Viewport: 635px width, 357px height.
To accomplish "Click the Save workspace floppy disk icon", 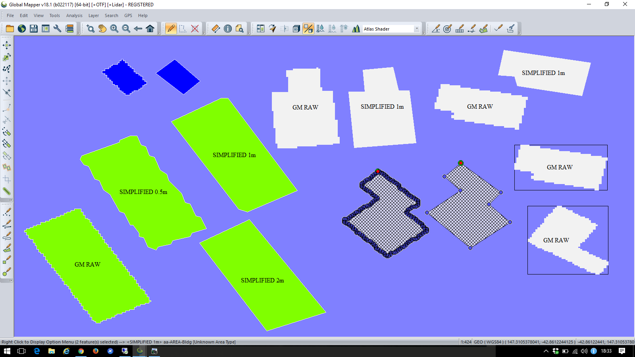I will tap(34, 29).
